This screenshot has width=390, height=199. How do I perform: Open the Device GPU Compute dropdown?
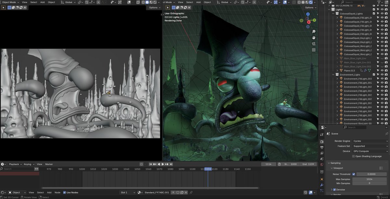point(370,151)
